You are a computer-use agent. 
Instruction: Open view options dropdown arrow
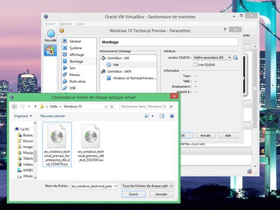coord(153,116)
